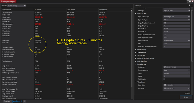Select the Analyzer 2 tab

17,101
